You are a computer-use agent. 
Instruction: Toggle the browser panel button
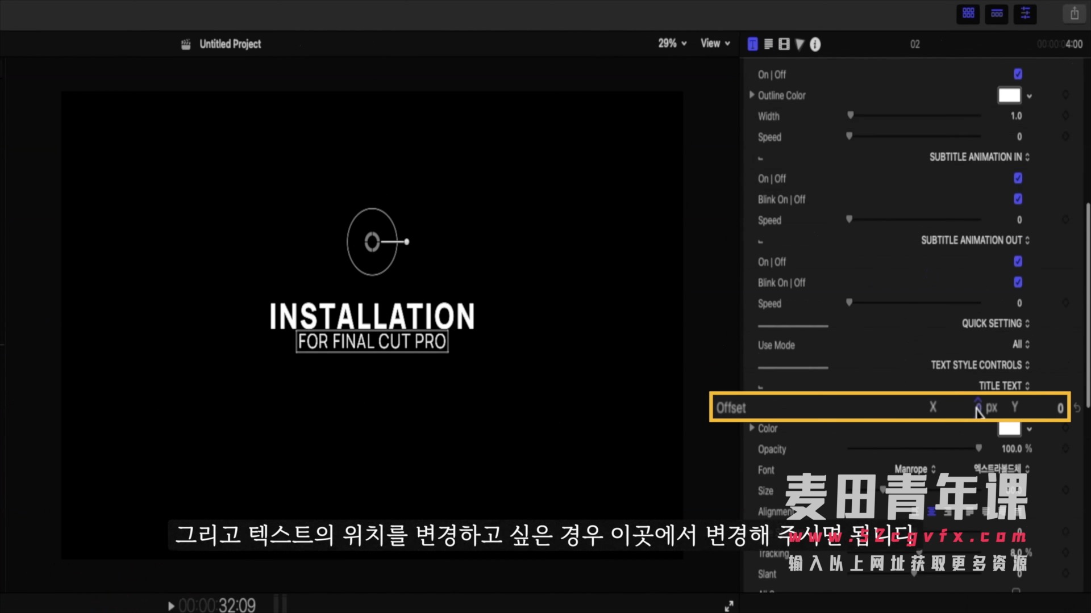pos(968,13)
